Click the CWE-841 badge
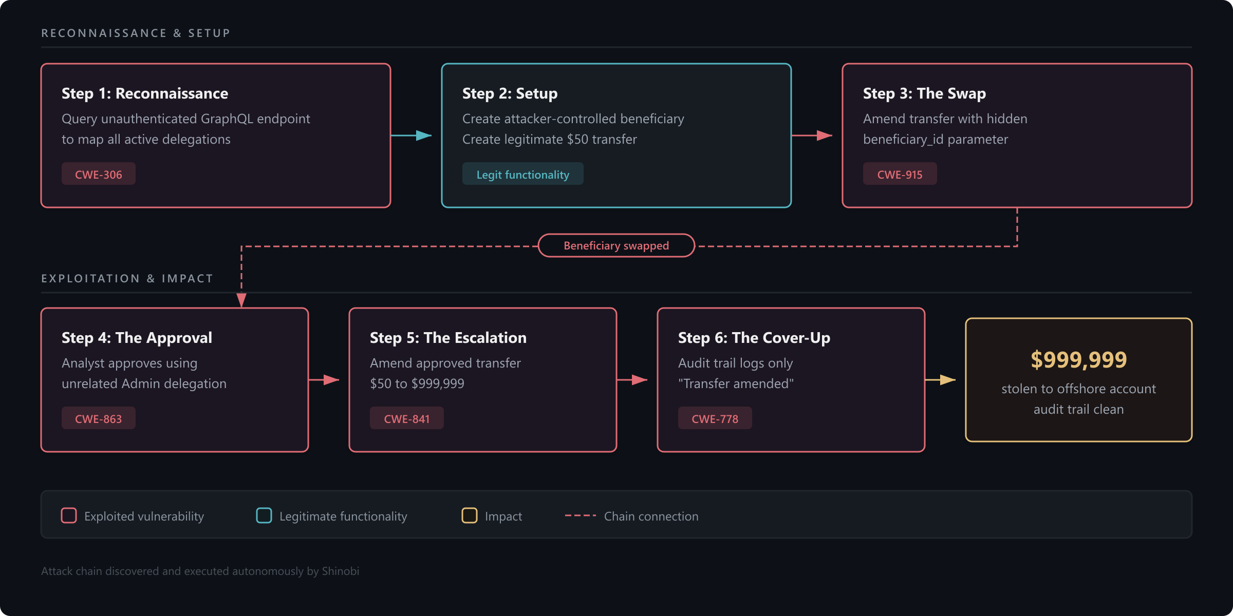This screenshot has height=616, width=1233. click(406, 418)
